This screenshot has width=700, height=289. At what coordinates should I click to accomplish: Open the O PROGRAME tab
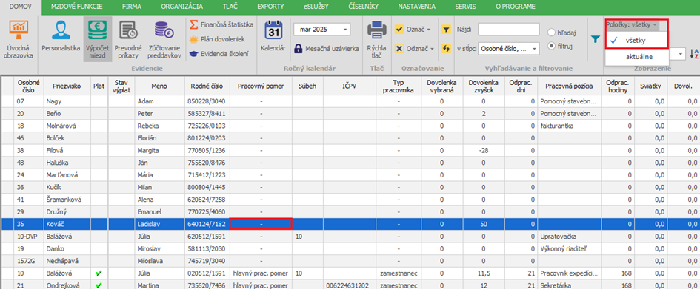click(516, 7)
